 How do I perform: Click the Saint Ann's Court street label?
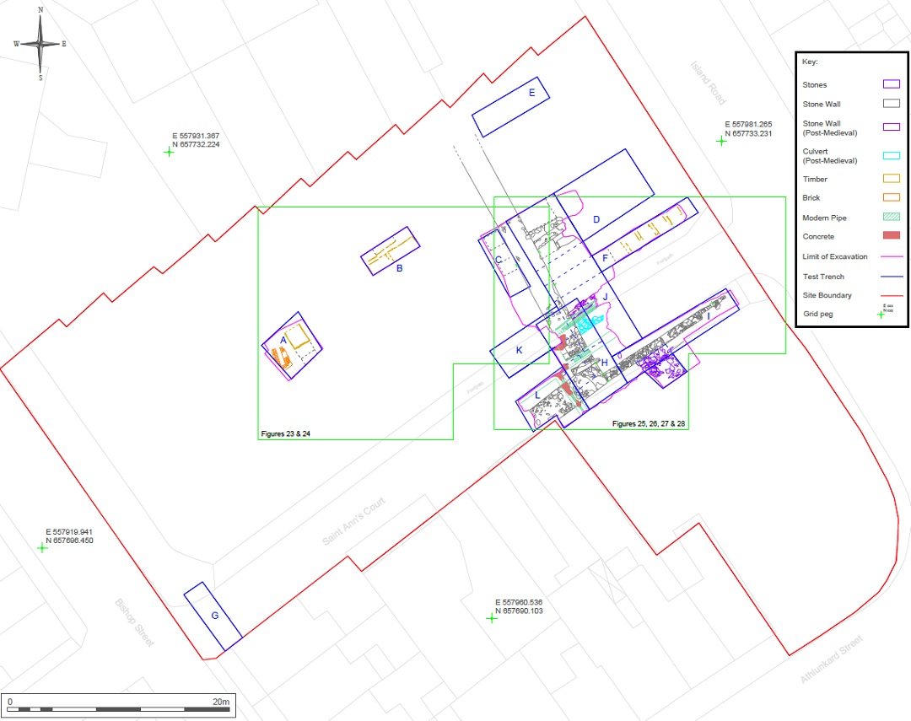tap(353, 520)
